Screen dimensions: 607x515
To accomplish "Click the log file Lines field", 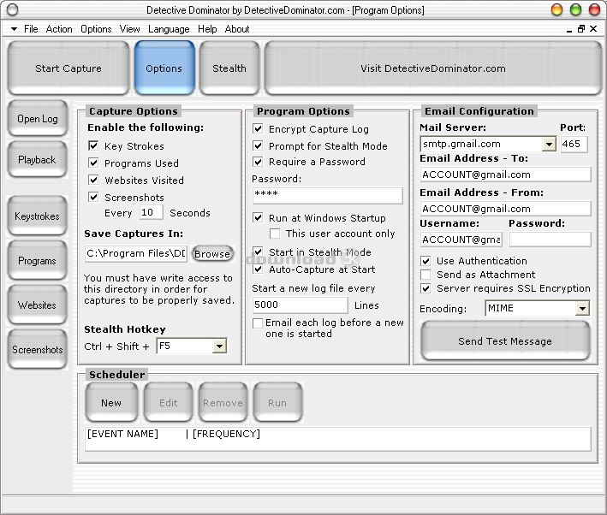I will point(300,305).
